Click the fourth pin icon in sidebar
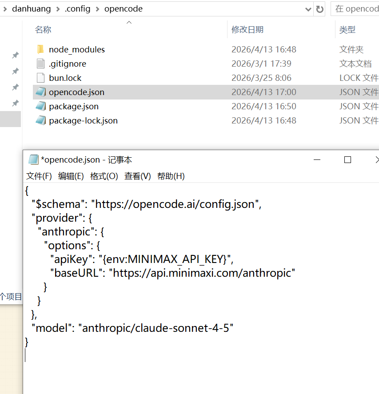 click(x=16, y=103)
